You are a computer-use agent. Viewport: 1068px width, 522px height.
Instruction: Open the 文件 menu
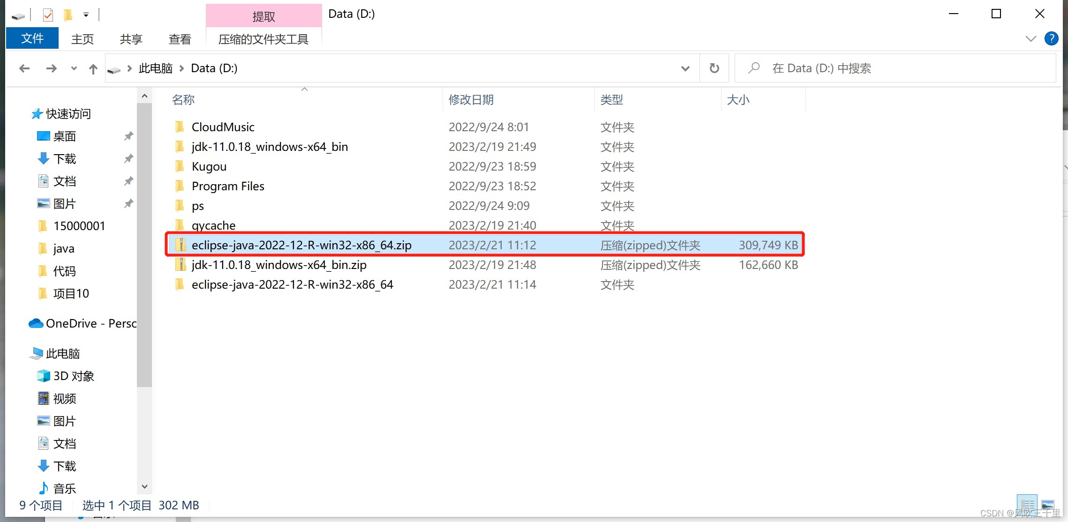coord(32,38)
